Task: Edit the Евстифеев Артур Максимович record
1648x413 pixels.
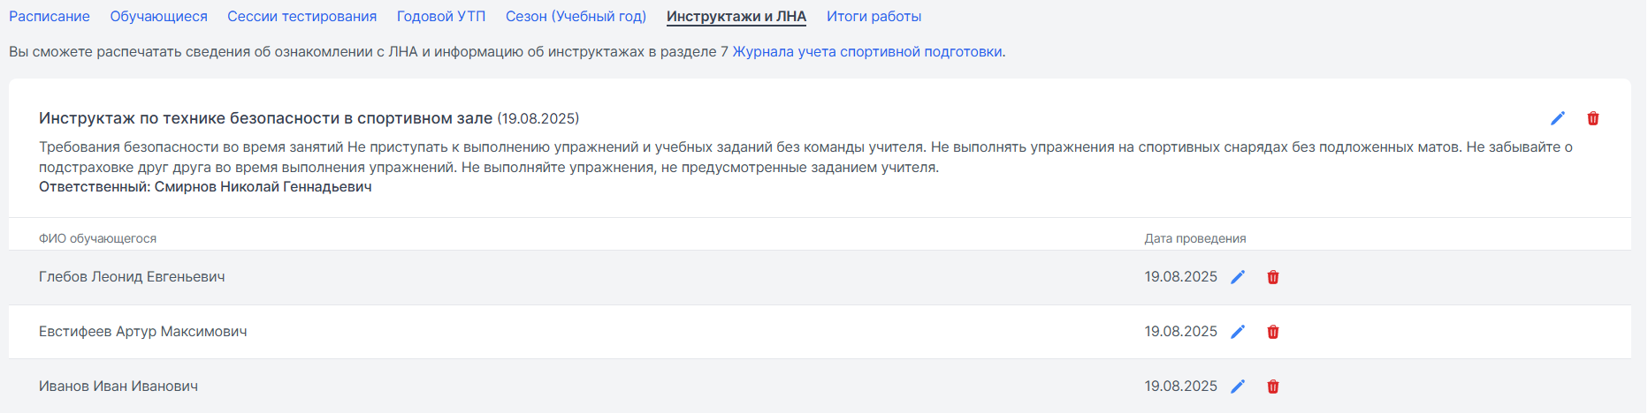Action: [x=1238, y=332]
